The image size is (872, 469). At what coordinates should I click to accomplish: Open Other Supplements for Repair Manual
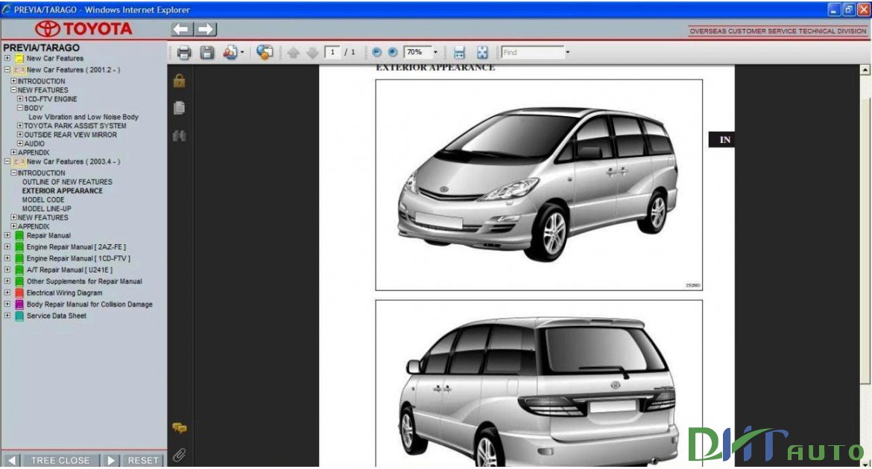(84, 281)
